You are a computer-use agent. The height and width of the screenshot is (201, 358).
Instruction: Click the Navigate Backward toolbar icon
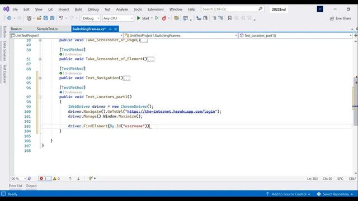pos(9,18)
